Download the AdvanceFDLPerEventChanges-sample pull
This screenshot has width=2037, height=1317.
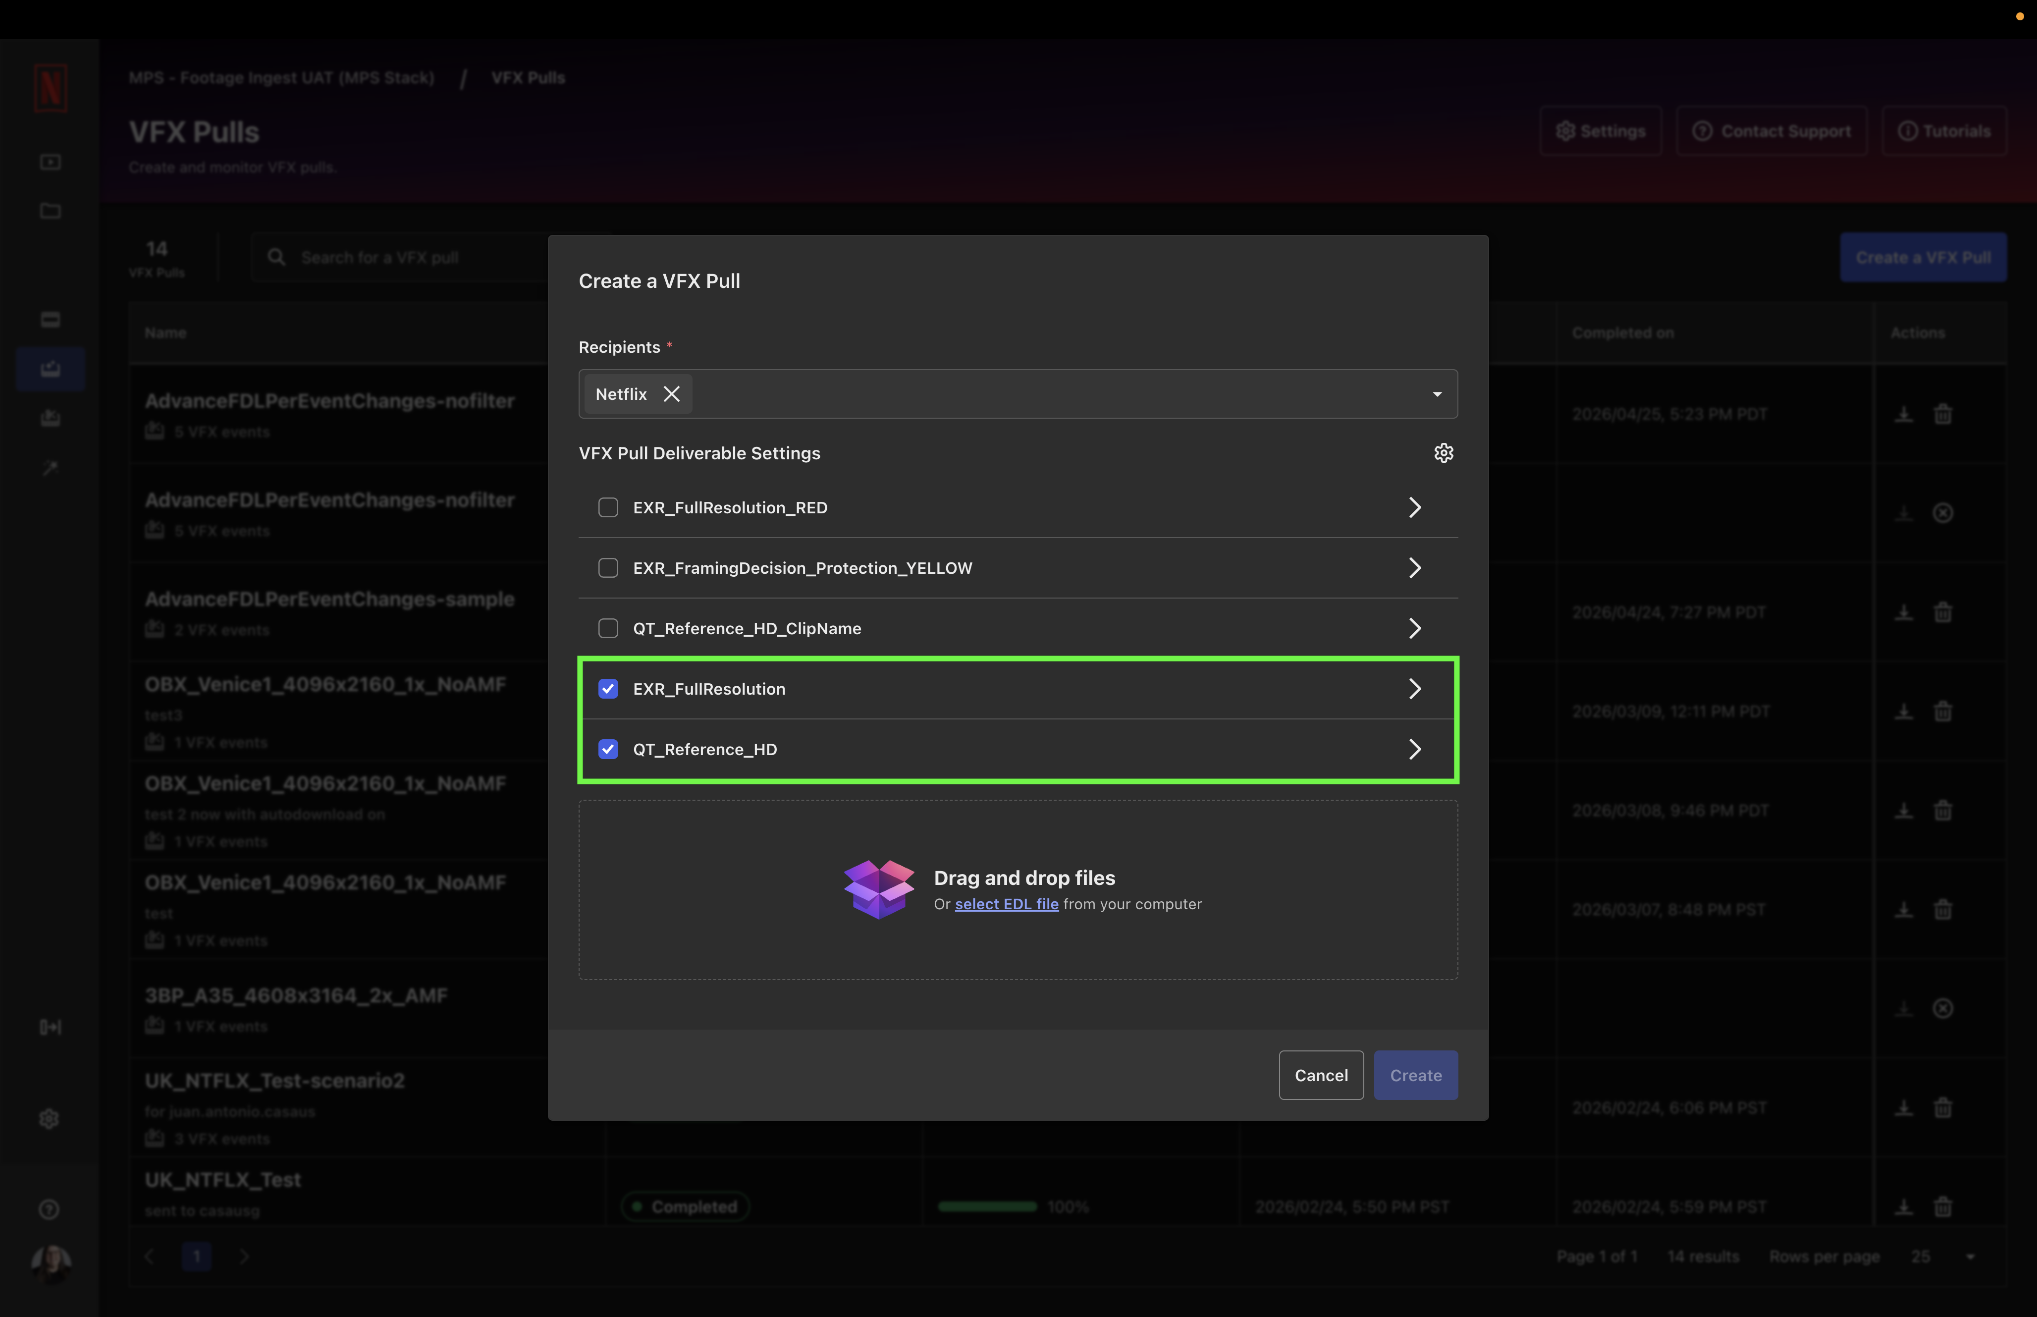(1904, 613)
